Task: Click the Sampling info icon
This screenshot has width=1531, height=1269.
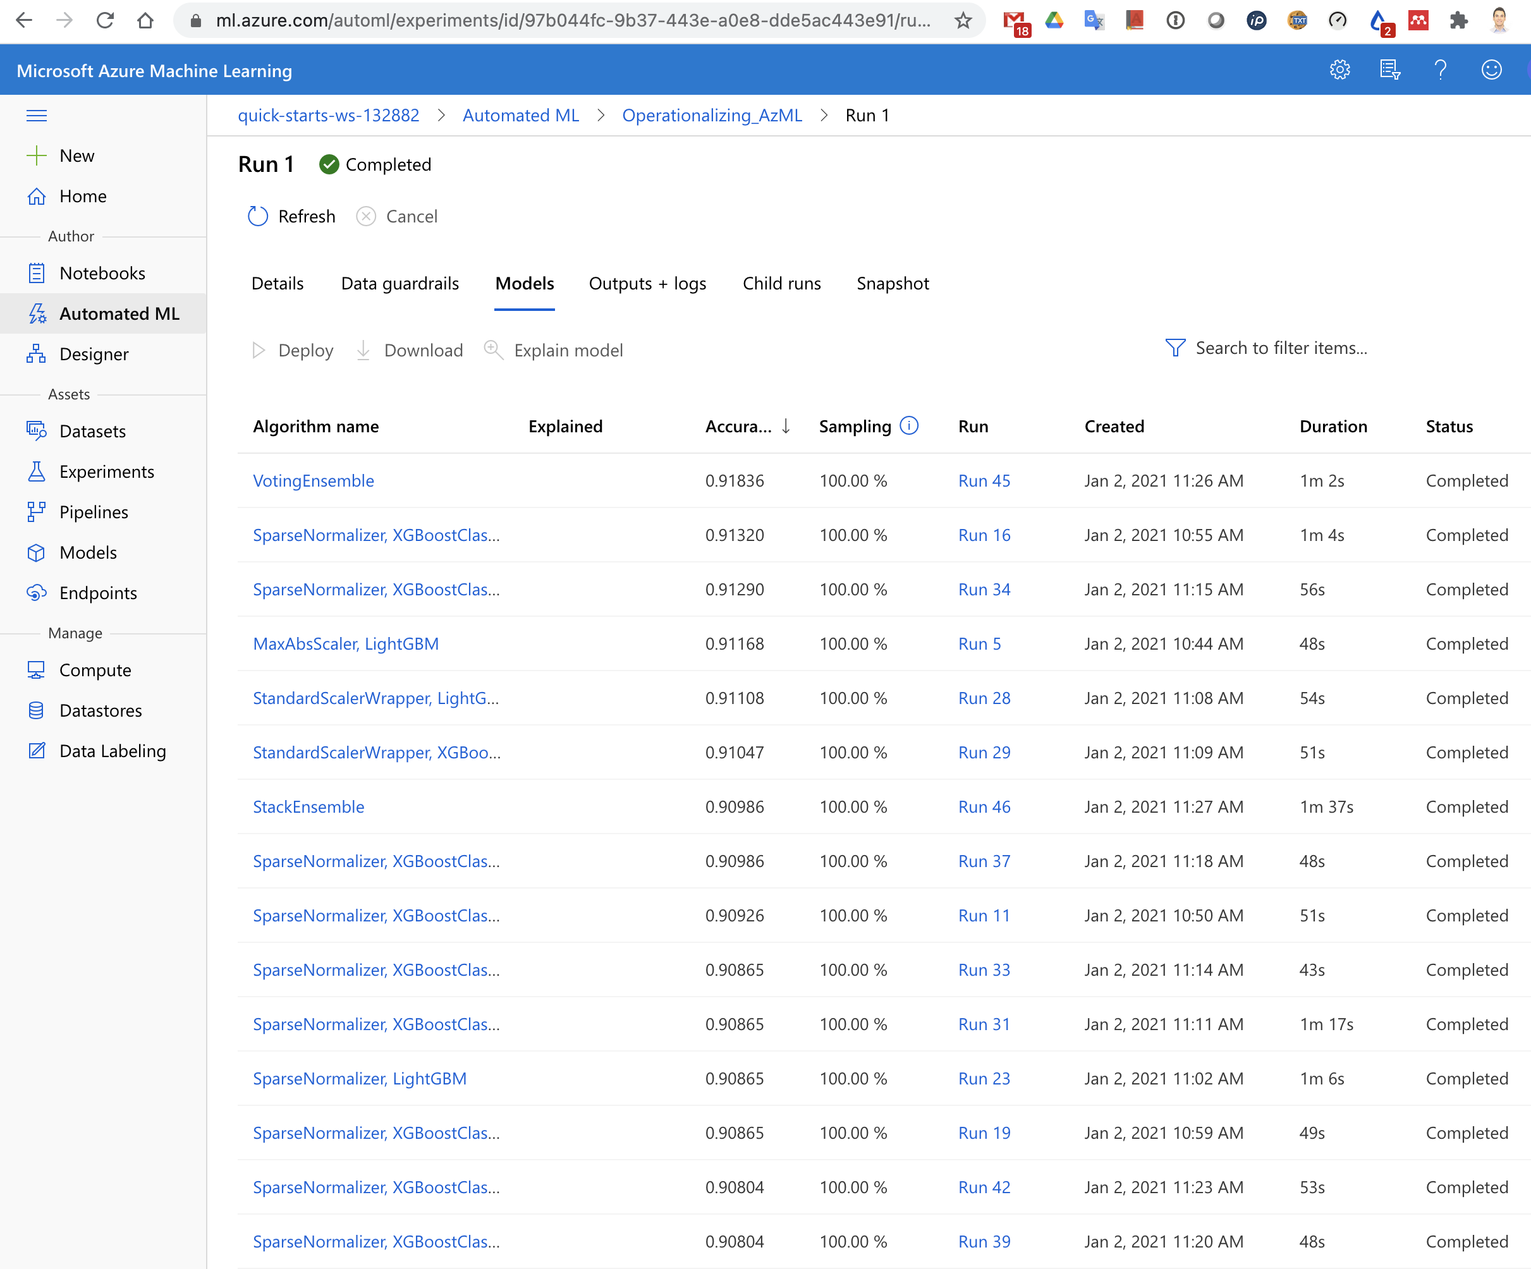Action: coord(909,425)
